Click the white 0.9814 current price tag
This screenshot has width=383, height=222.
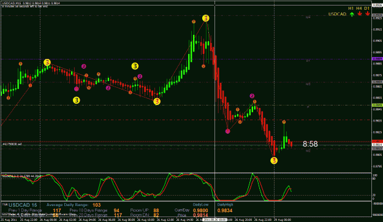377,145
